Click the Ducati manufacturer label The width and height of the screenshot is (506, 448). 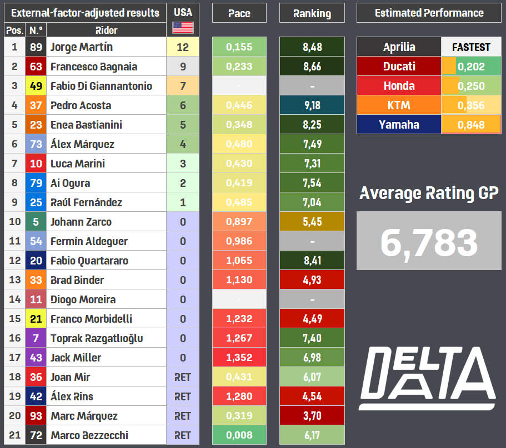(399, 67)
